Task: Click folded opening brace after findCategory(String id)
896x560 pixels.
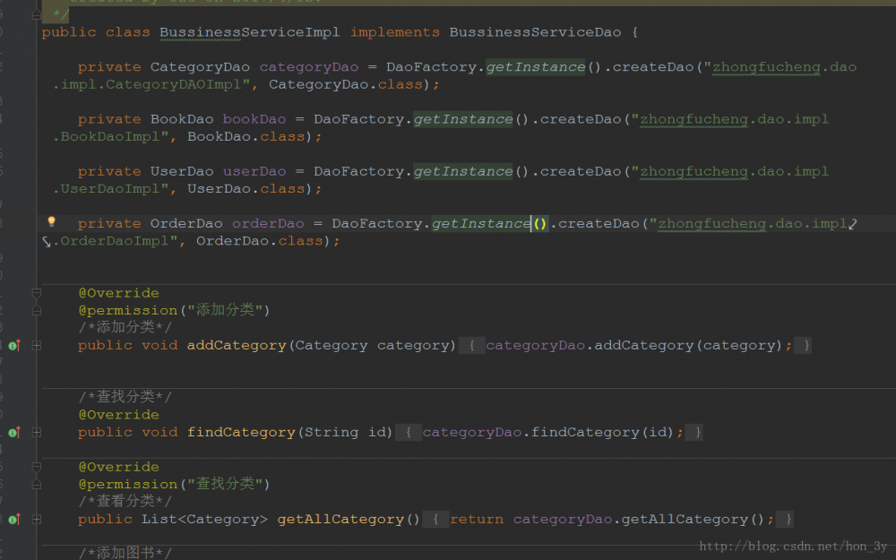Action: [x=408, y=433]
